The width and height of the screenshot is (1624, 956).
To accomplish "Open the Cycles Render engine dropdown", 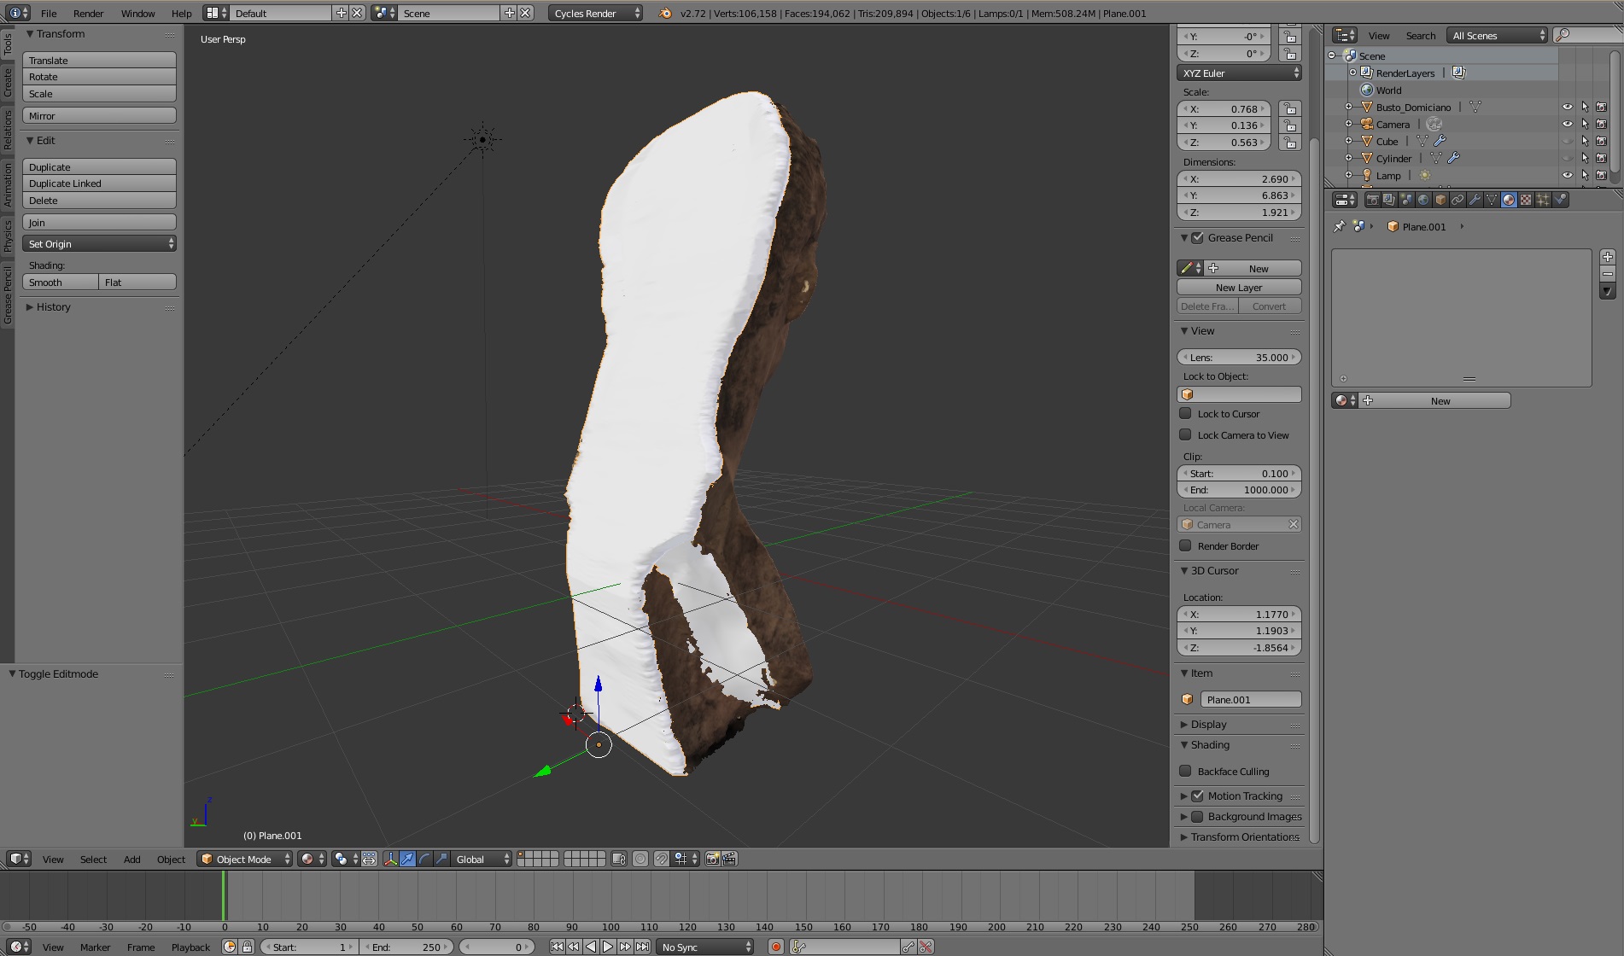I will [x=595, y=13].
